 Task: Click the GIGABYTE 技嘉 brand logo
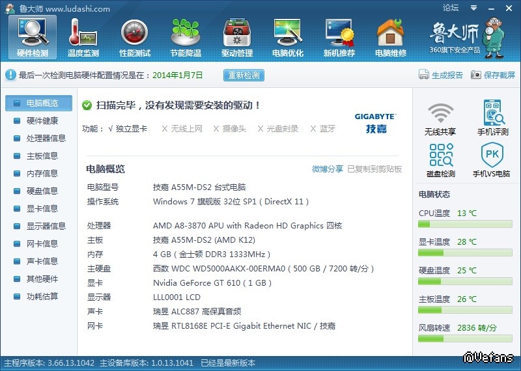click(376, 123)
